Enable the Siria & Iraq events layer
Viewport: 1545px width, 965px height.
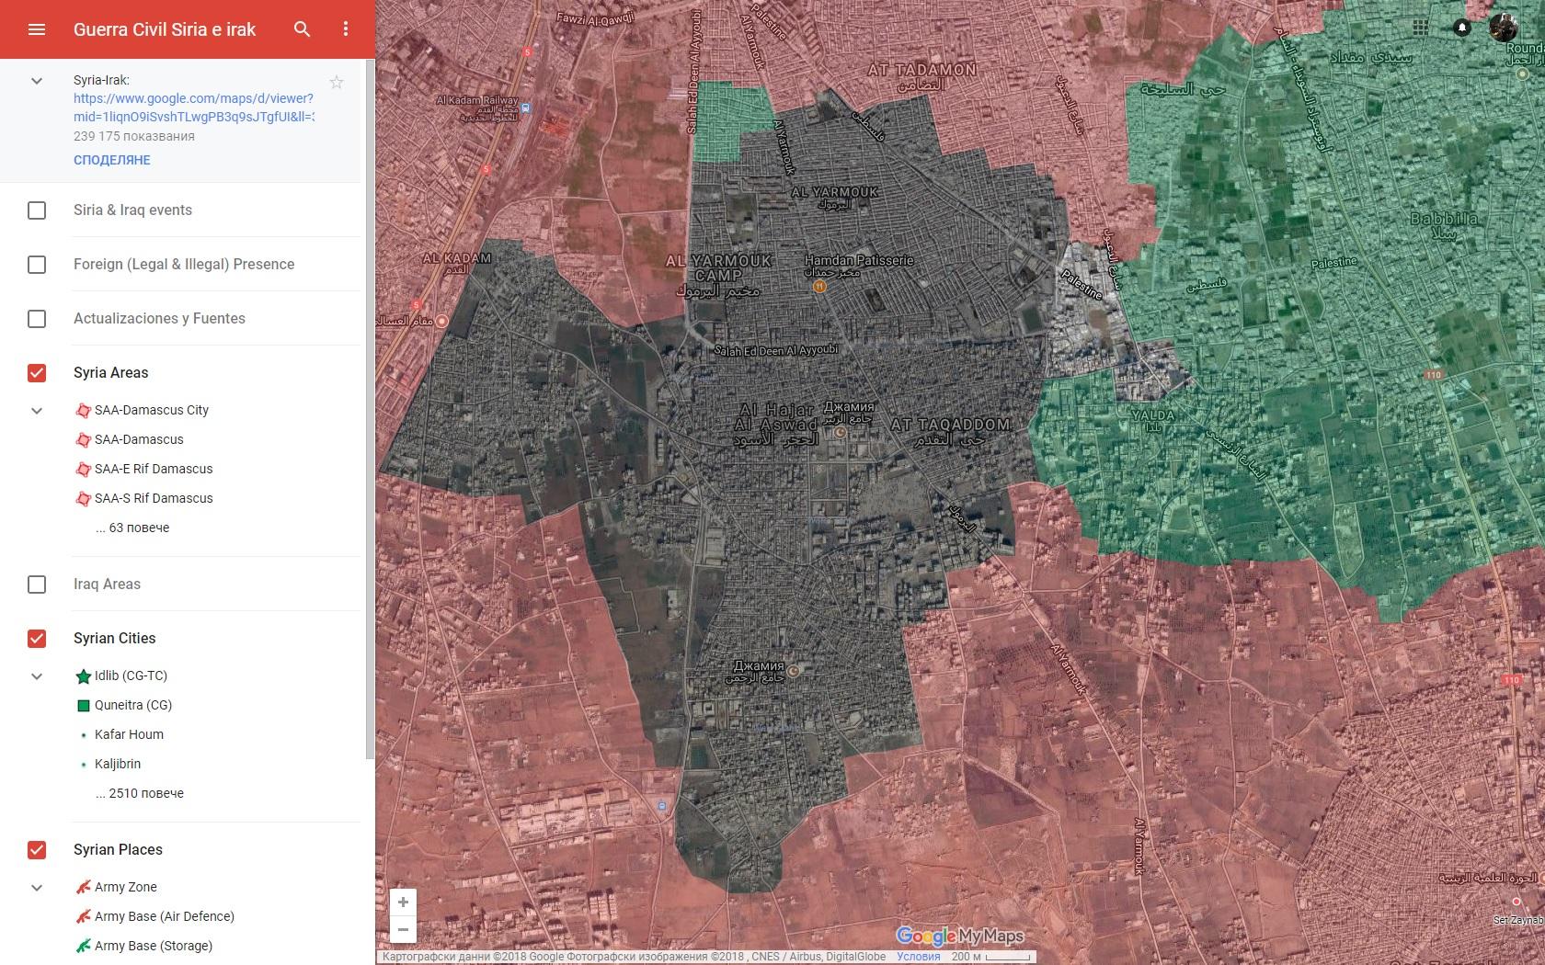[x=37, y=210]
